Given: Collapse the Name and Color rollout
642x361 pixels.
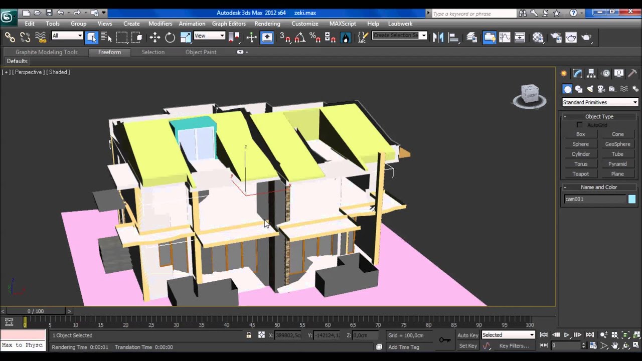Looking at the screenshot, I should click(x=599, y=187).
